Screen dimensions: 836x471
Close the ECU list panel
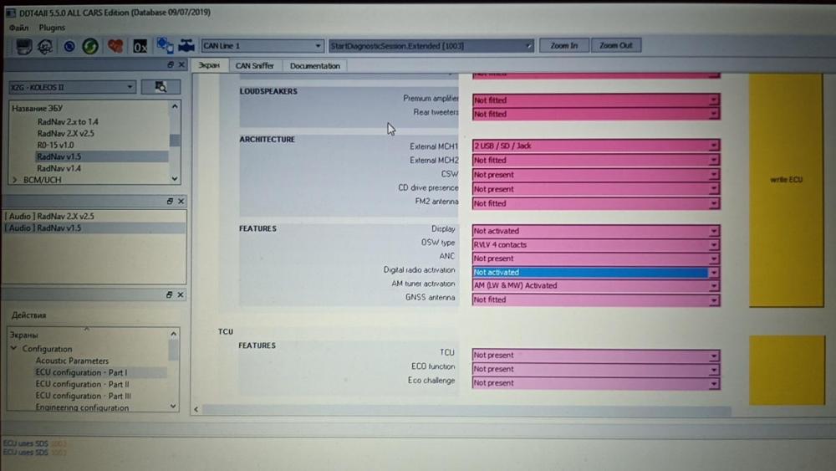coord(181,64)
